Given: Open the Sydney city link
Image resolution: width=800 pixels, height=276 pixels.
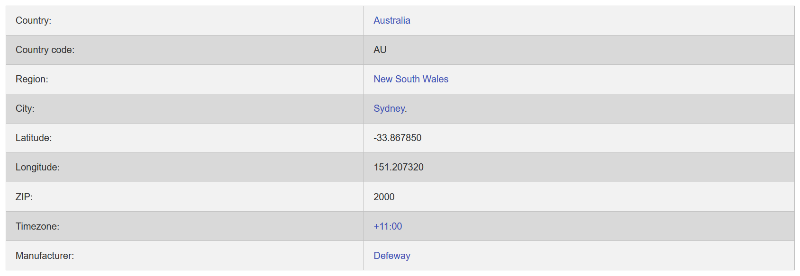Looking at the screenshot, I should 389,108.
